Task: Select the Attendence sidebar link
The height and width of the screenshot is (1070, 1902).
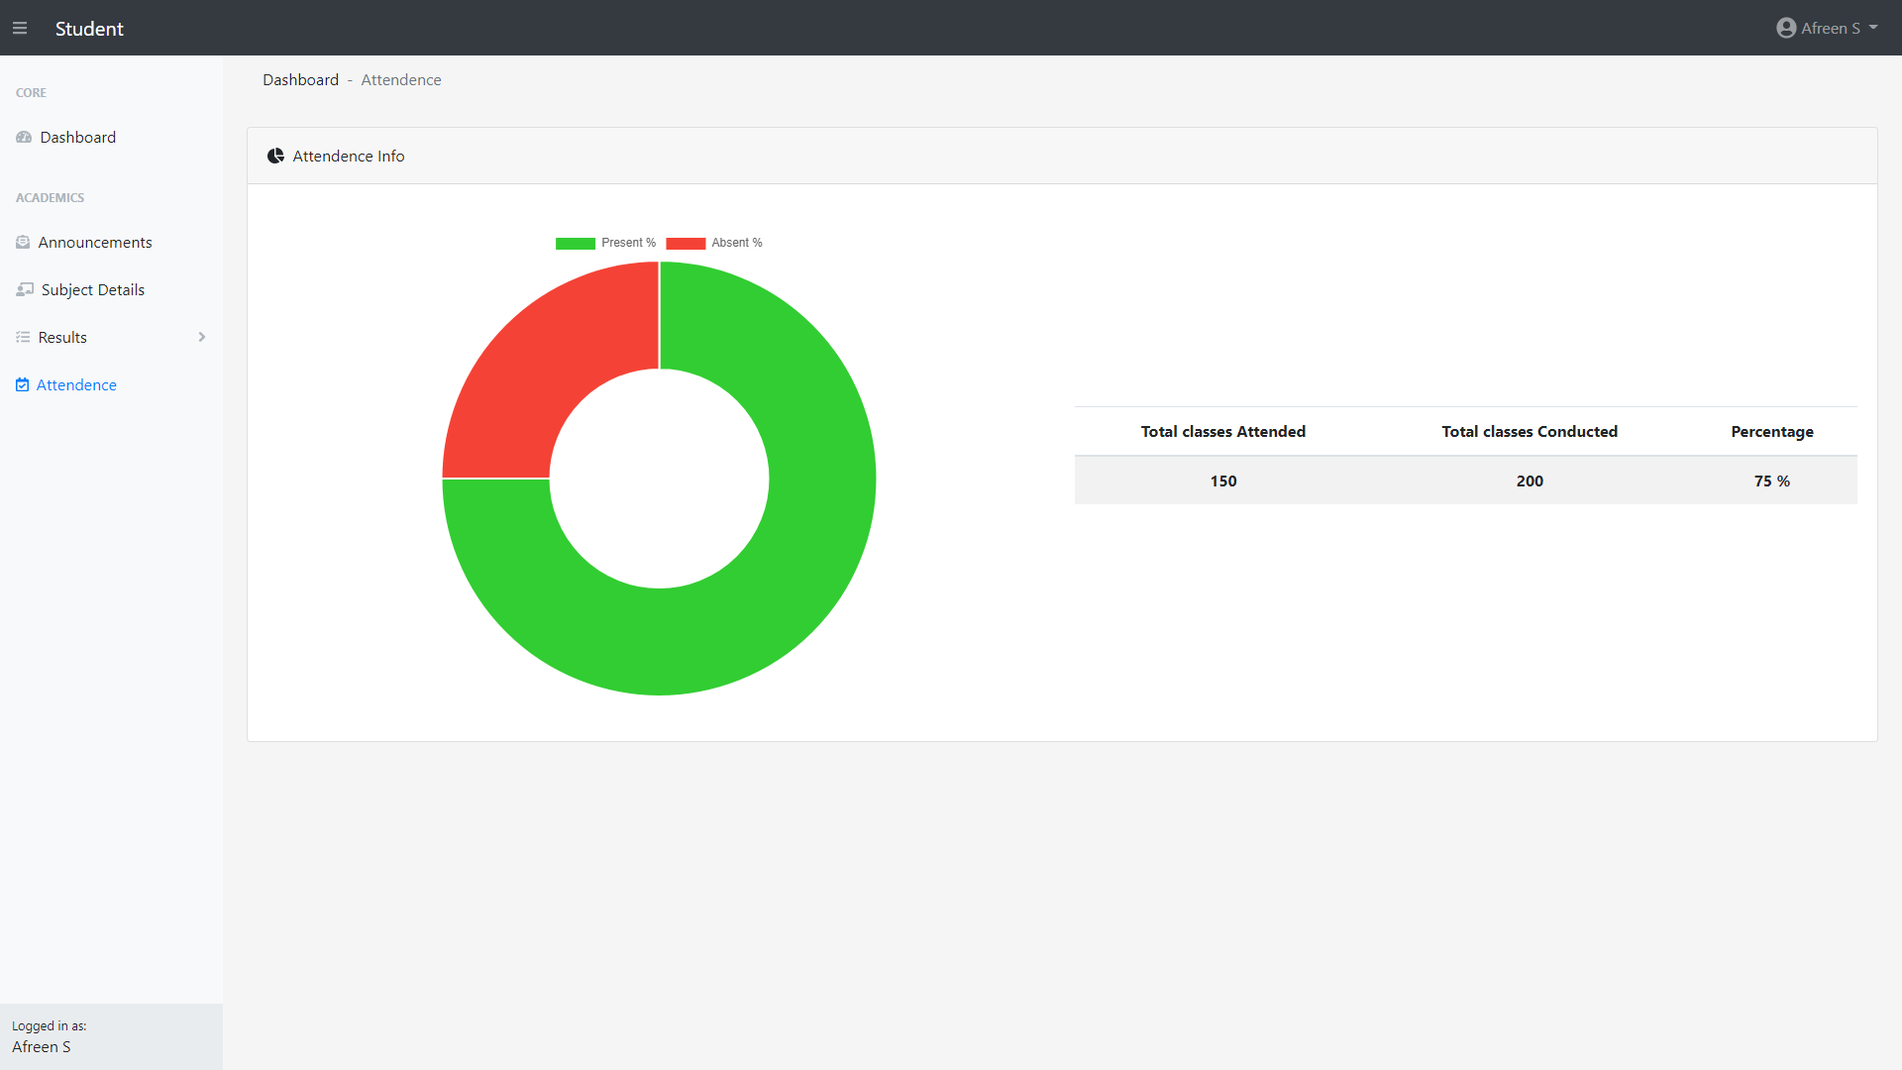Action: [76, 385]
